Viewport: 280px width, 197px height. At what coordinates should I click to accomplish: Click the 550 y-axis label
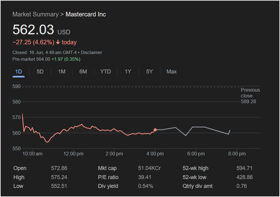[x=16, y=148]
